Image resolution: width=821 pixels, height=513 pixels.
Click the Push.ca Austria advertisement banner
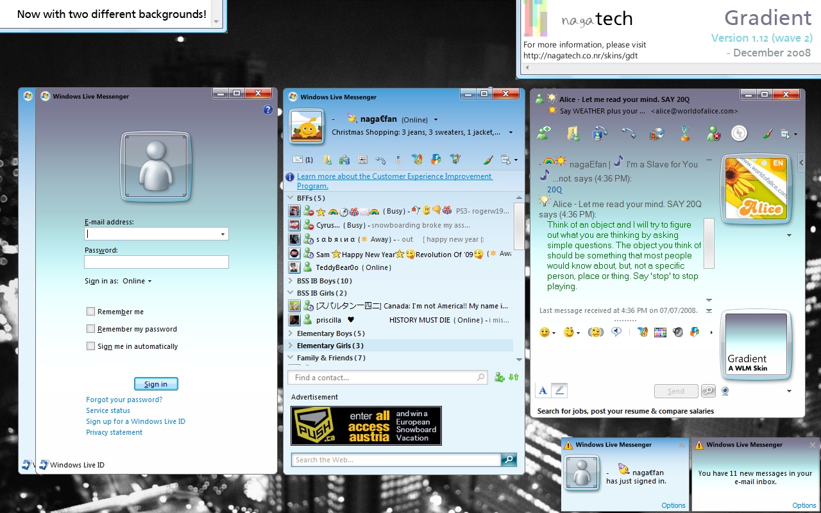click(x=366, y=426)
